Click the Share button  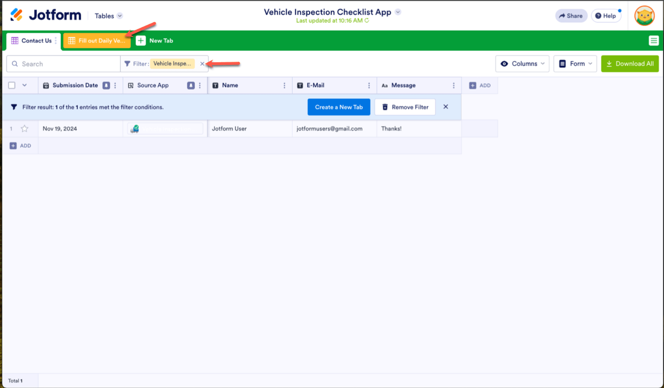tap(571, 16)
